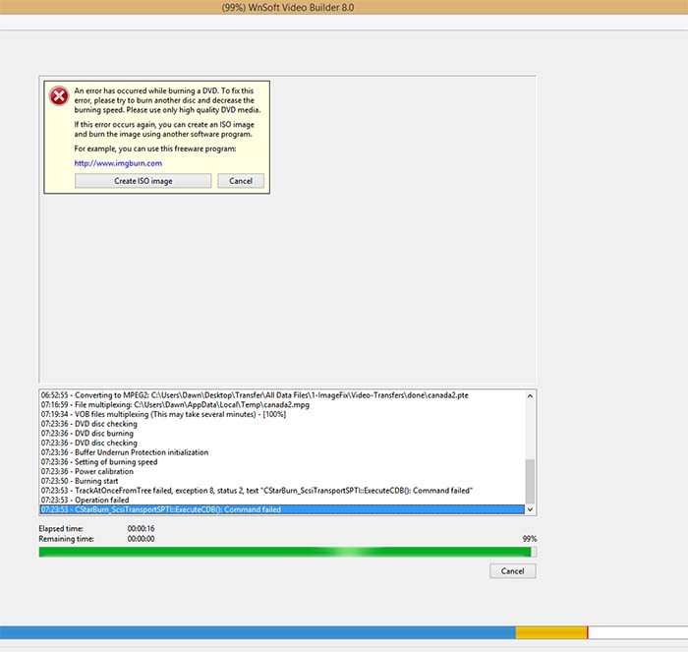Select the 'Converting to MPEG2' log line
Screen dimensions: 688x652
click(x=282, y=395)
